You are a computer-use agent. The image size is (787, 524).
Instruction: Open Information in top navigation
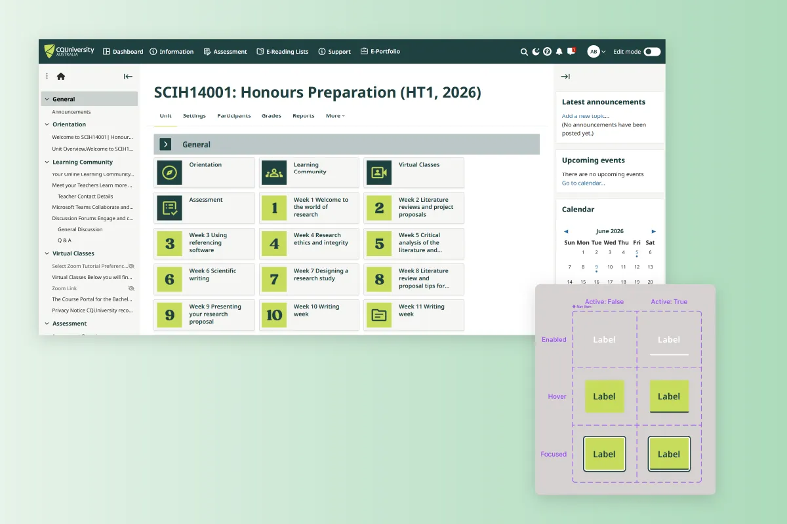coord(172,52)
